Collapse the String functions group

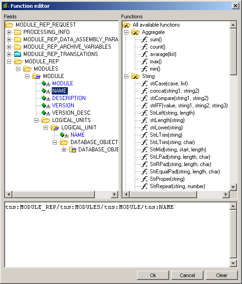pyautogui.click(x=126, y=76)
